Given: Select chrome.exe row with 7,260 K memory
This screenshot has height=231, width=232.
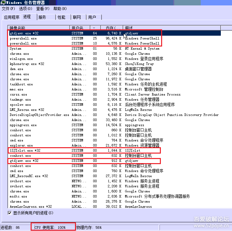Looking at the screenshot, I should (114, 74).
